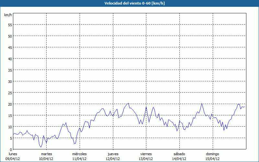Click the 20 value on the y-axis
The image size is (259, 162).
10,104
